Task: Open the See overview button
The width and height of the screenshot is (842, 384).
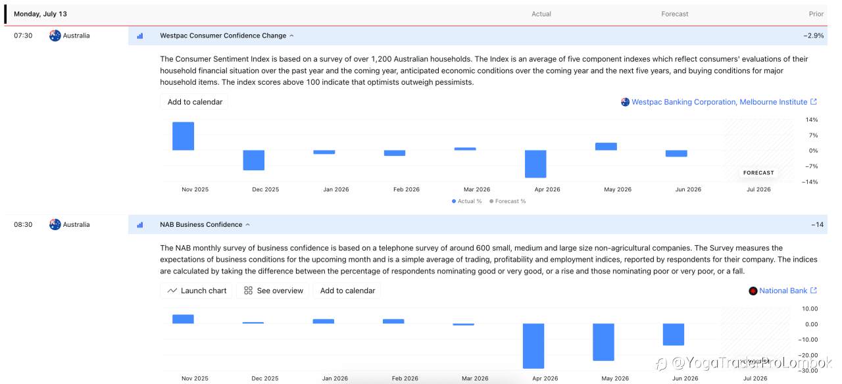Action: point(274,291)
